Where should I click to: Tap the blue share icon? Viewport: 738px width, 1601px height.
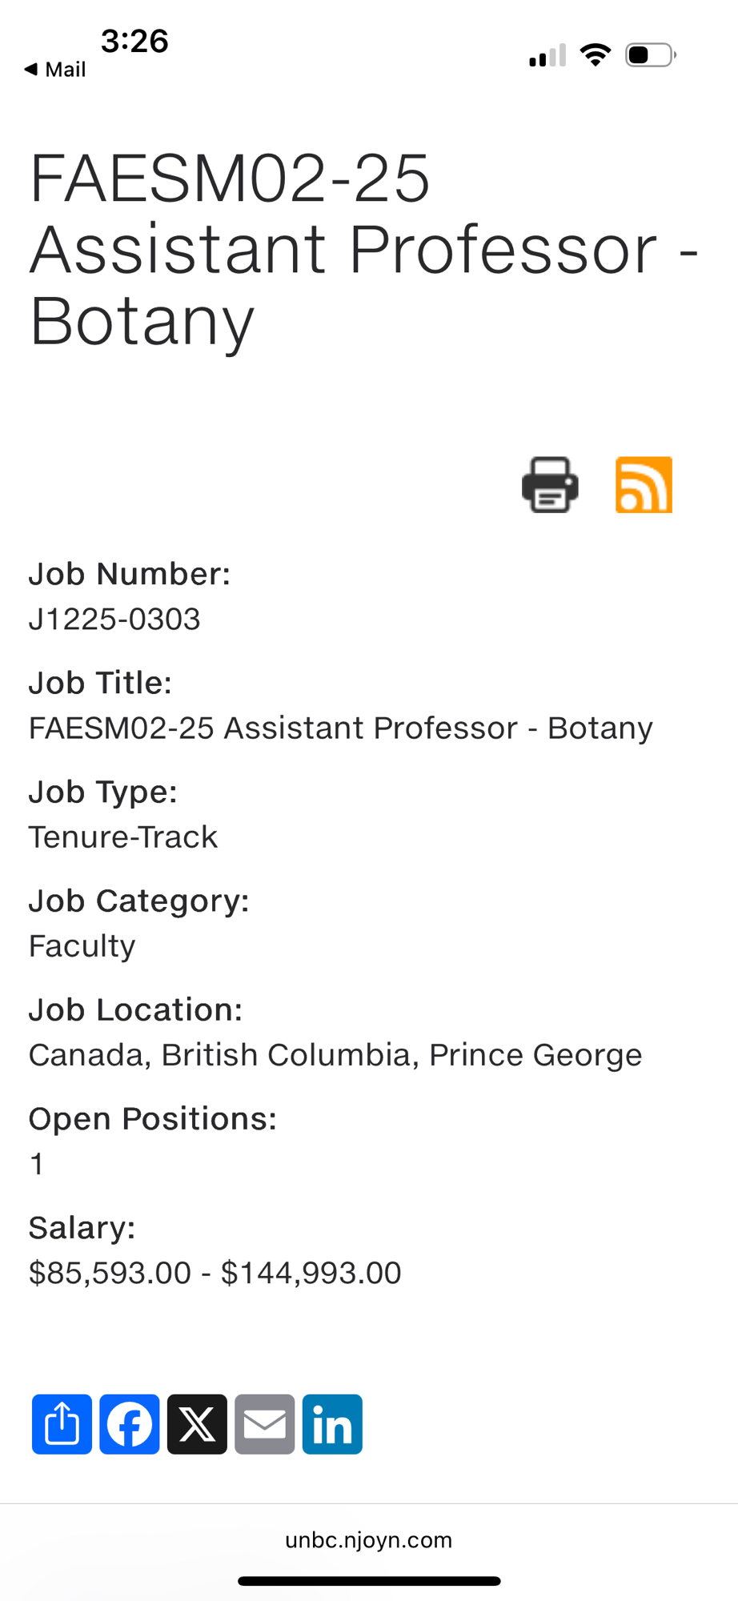[62, 1424]
